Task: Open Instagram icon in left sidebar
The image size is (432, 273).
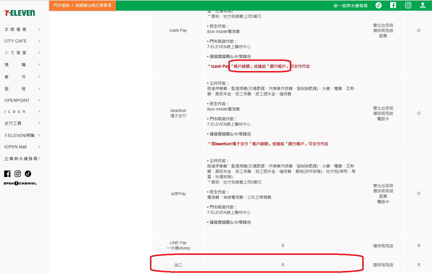Action: [18, 174]
